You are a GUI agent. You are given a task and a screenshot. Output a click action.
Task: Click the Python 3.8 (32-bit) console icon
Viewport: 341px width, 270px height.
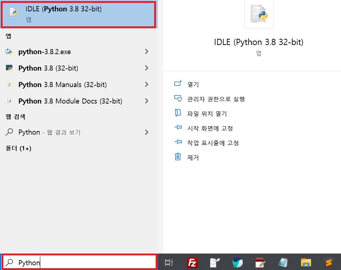tap(9, 68)
